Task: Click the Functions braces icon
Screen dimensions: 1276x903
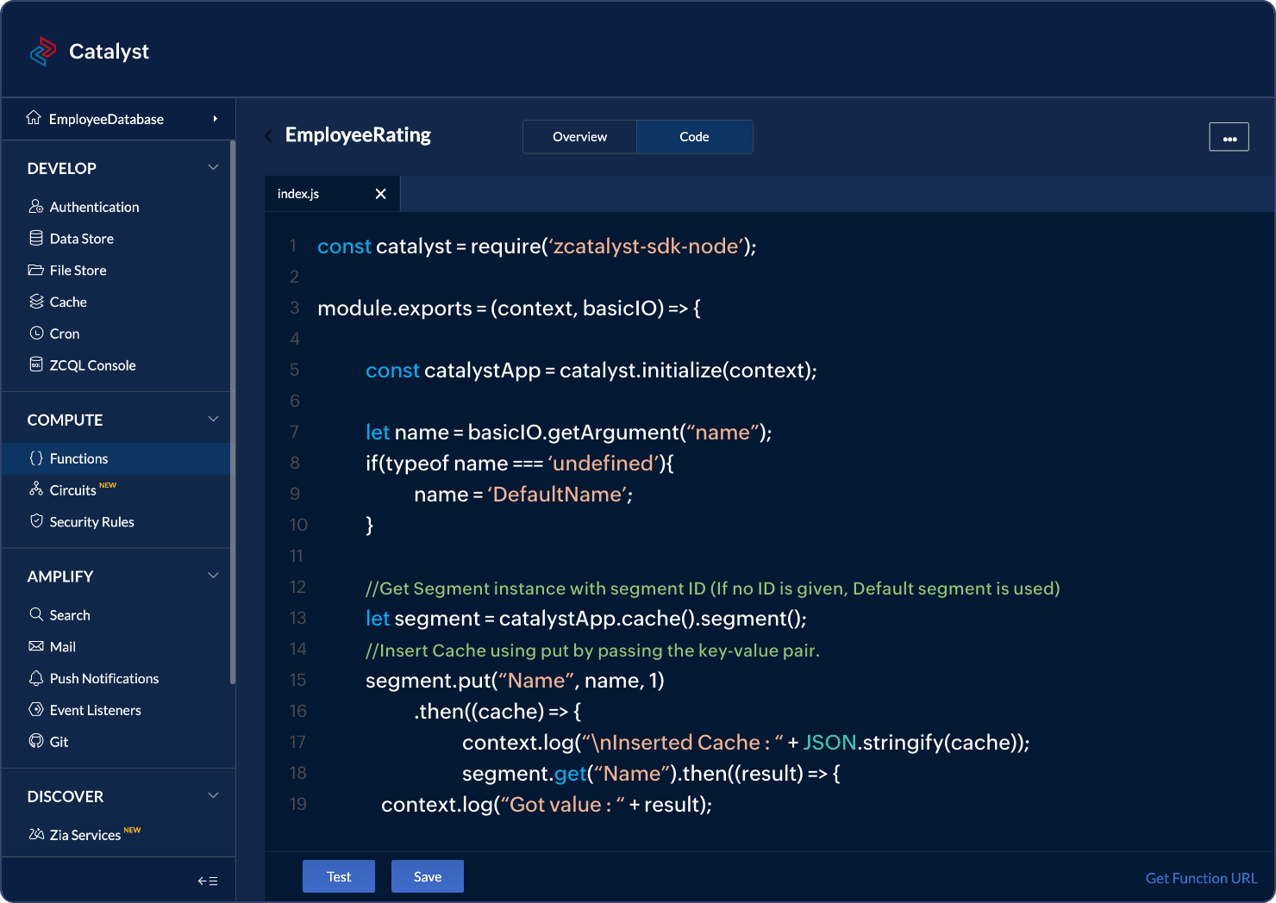Action: point(36,458)
